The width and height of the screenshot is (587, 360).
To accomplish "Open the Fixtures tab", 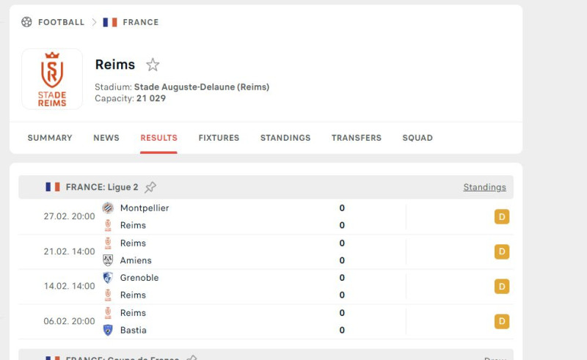I will click(x=219, y=138).
